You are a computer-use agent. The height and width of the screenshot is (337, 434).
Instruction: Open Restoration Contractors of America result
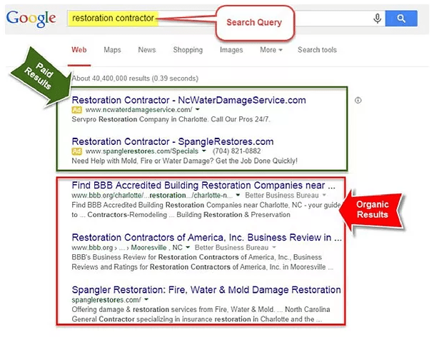coord(207,237)
